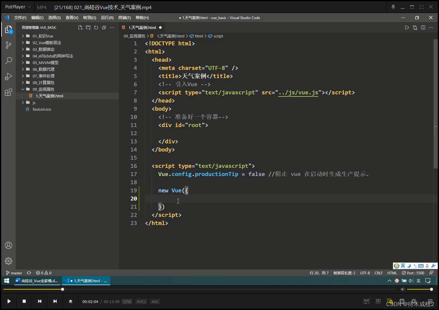Open the 运行(R) menu
Viewport: 439px width, 310px height.
tap(107, 18)
